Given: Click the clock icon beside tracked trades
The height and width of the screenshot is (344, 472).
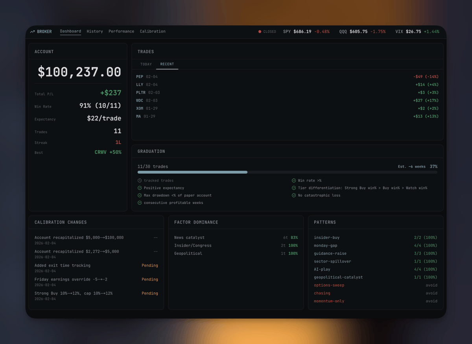Looking at the screenshot, I should point(140,181).
